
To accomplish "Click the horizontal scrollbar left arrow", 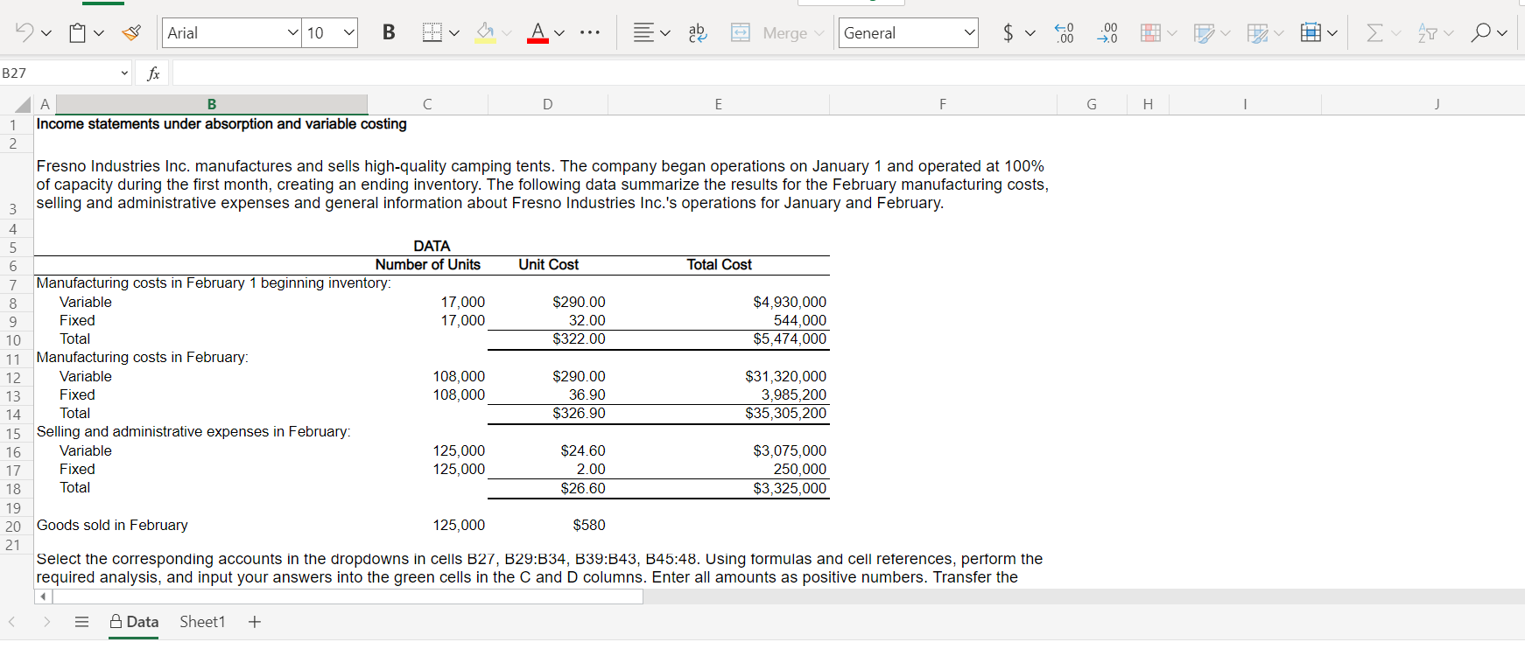I will click(x=43, y=597).
